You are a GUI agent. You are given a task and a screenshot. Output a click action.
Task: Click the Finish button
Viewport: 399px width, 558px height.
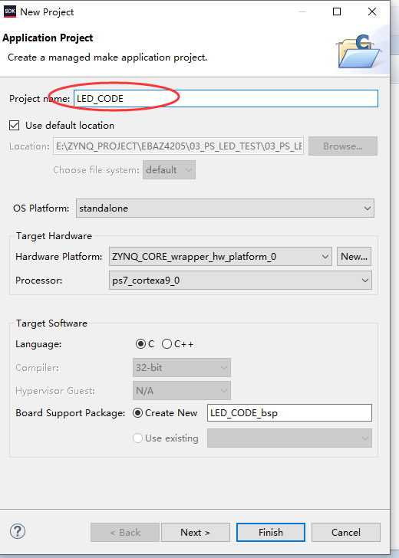[x=271, y=533]
